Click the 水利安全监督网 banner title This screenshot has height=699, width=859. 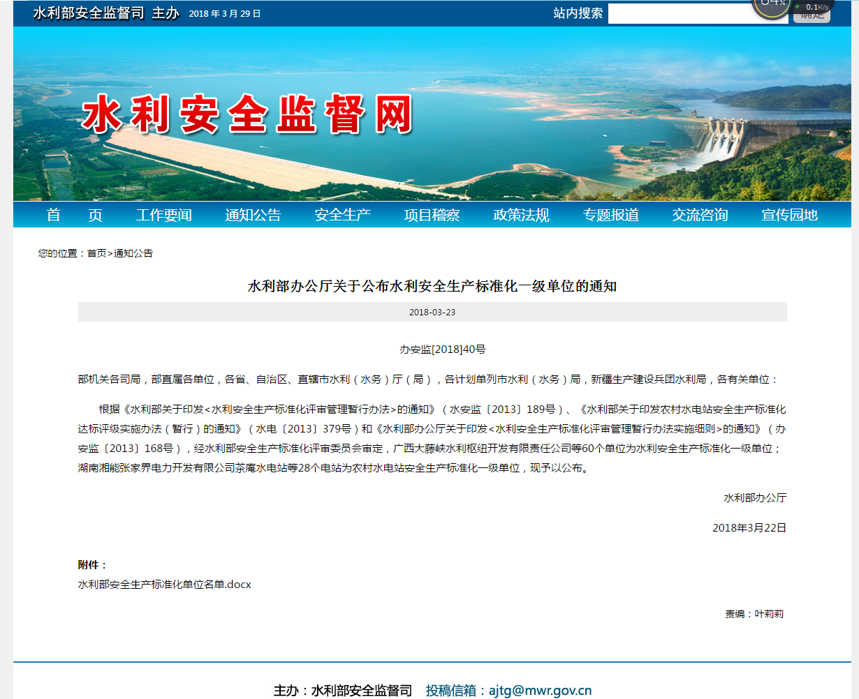click(247, 115)
